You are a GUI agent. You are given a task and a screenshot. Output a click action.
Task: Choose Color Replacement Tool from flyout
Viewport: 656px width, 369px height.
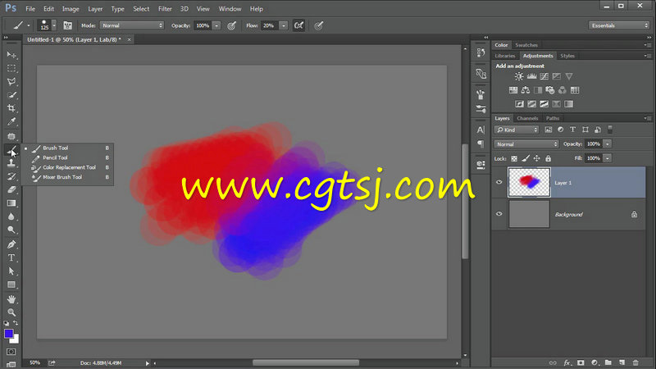click(67, 167)
